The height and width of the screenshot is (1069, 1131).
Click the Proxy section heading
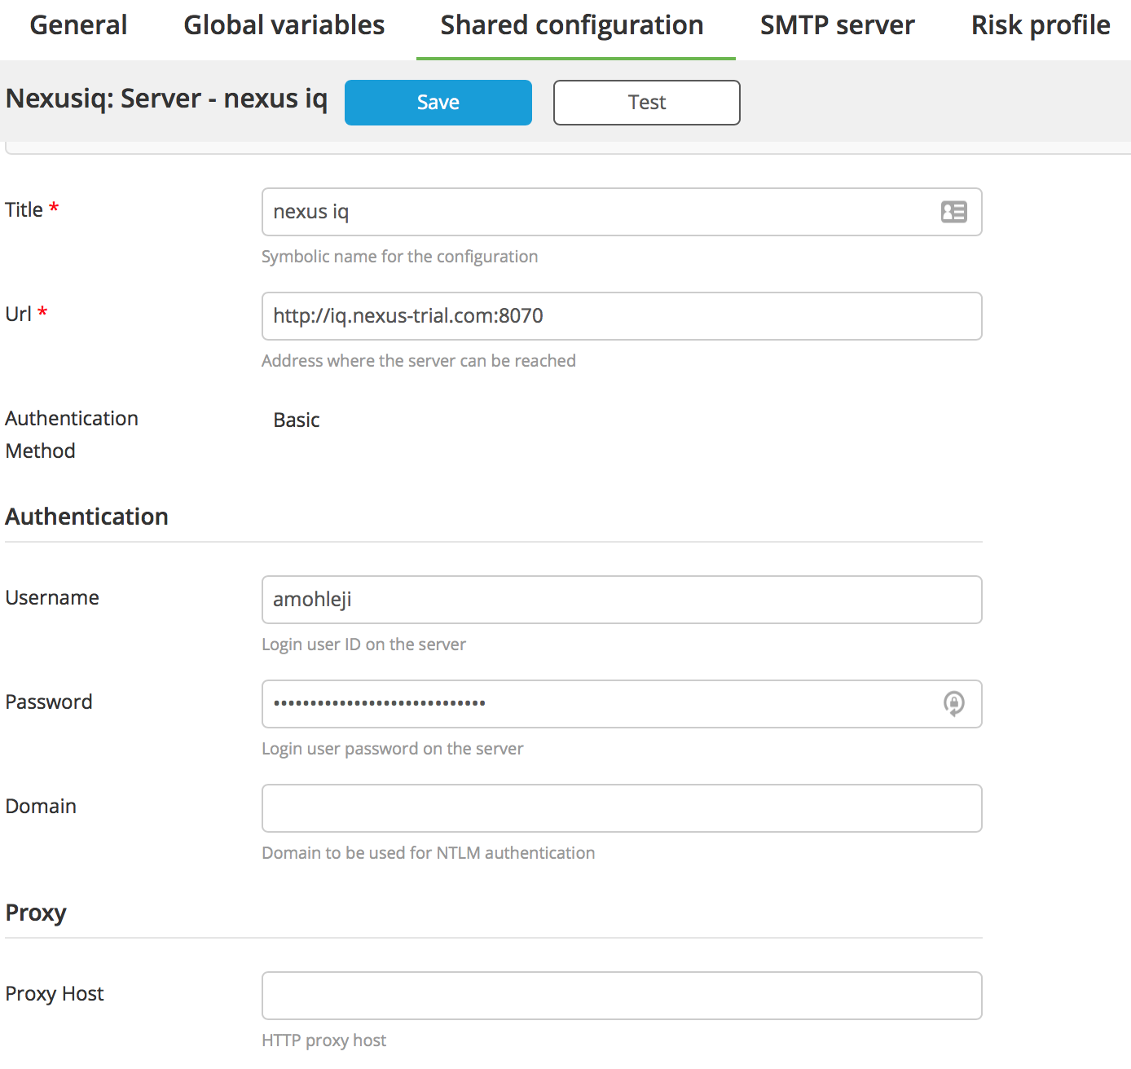pyautogui.click(x=36, y=913)
